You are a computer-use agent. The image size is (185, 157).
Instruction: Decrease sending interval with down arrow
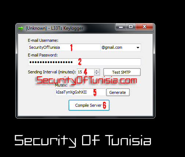point(97,73)
